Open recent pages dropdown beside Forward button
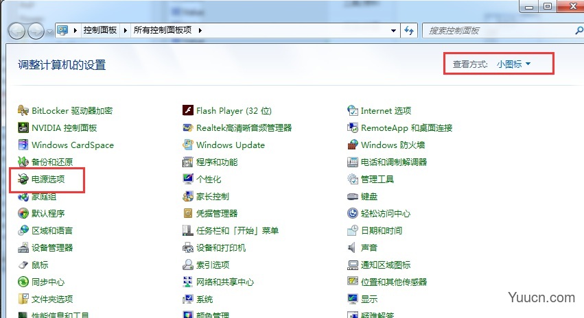584x318 pixels. click(x=49, y=32)
